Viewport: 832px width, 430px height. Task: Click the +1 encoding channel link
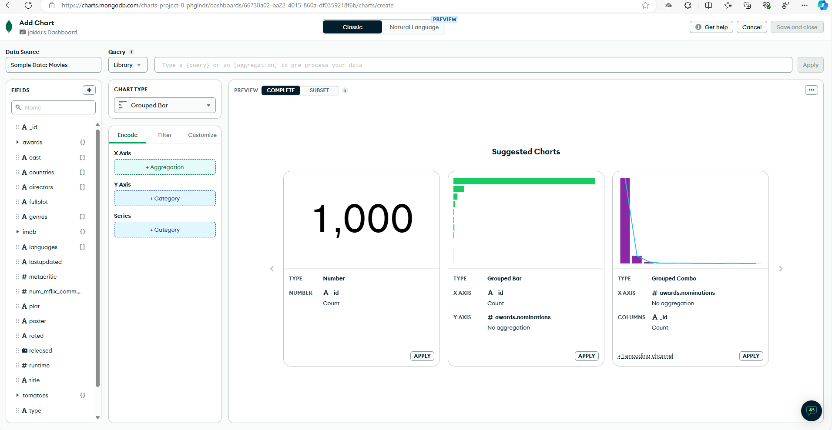click(x=645, y=356)
